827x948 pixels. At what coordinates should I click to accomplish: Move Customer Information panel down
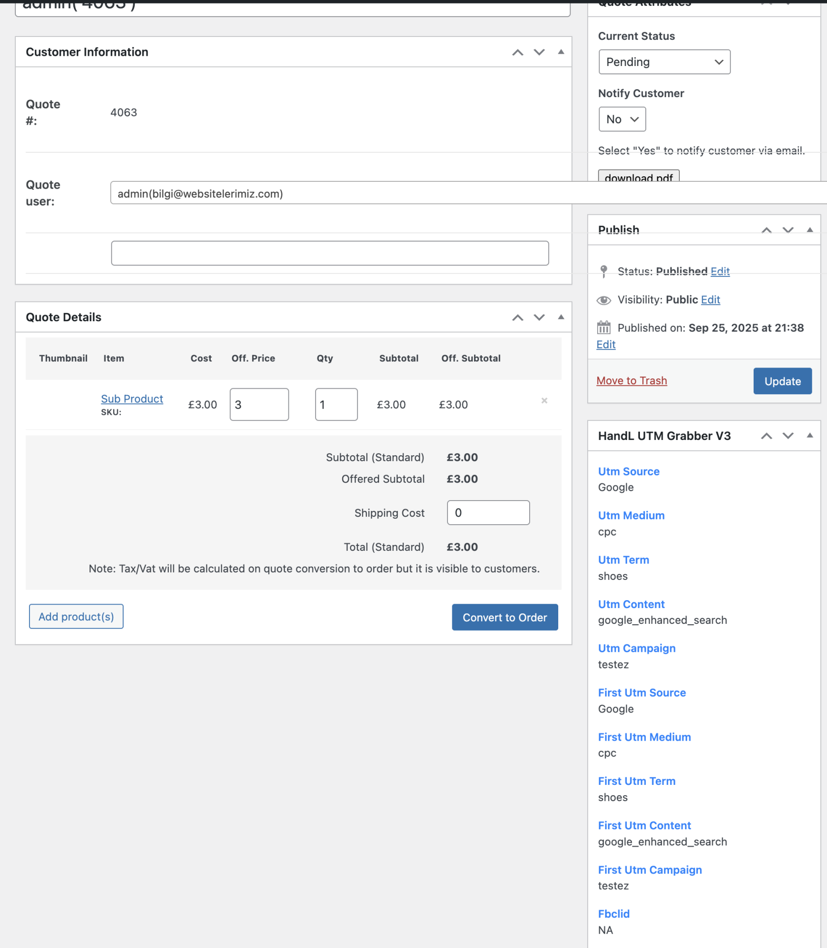pyautogui.click(x=539, y=52)
